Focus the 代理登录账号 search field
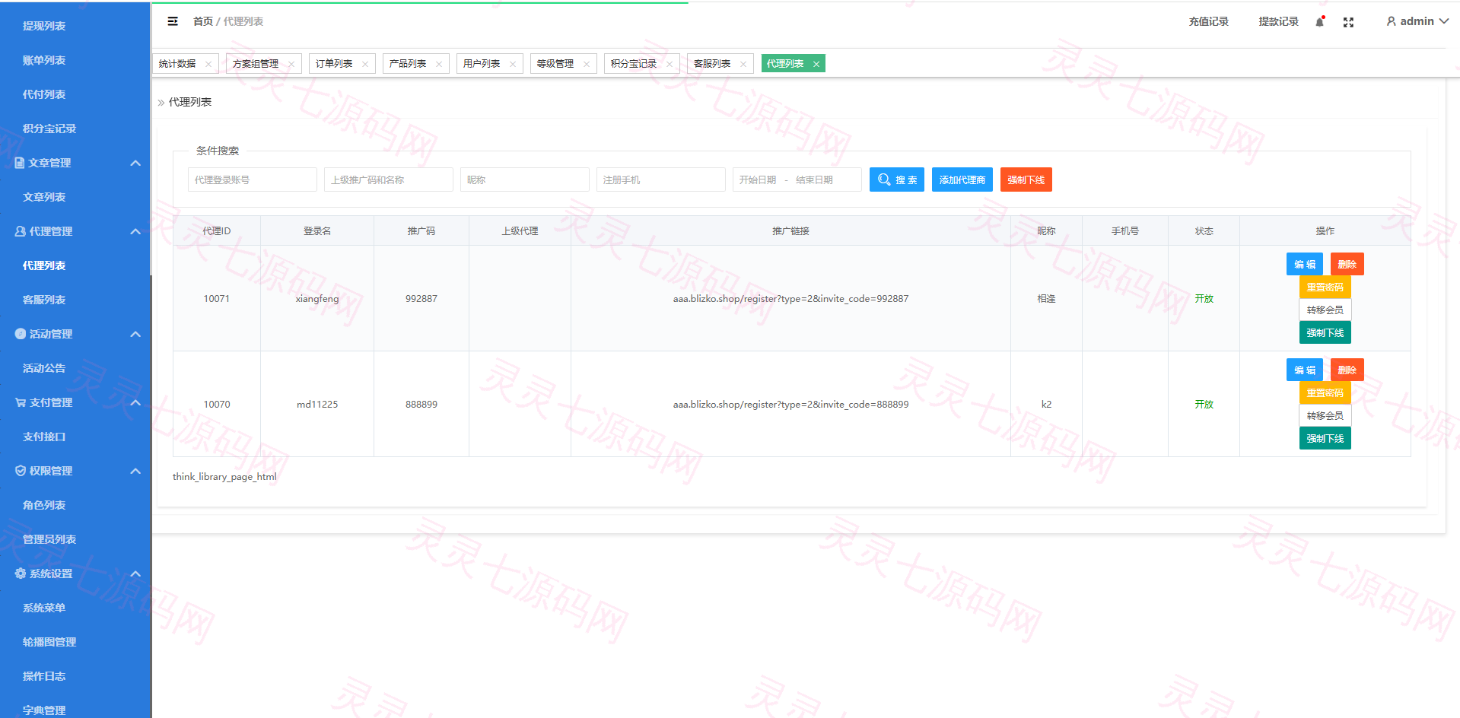 click(253, 179)
